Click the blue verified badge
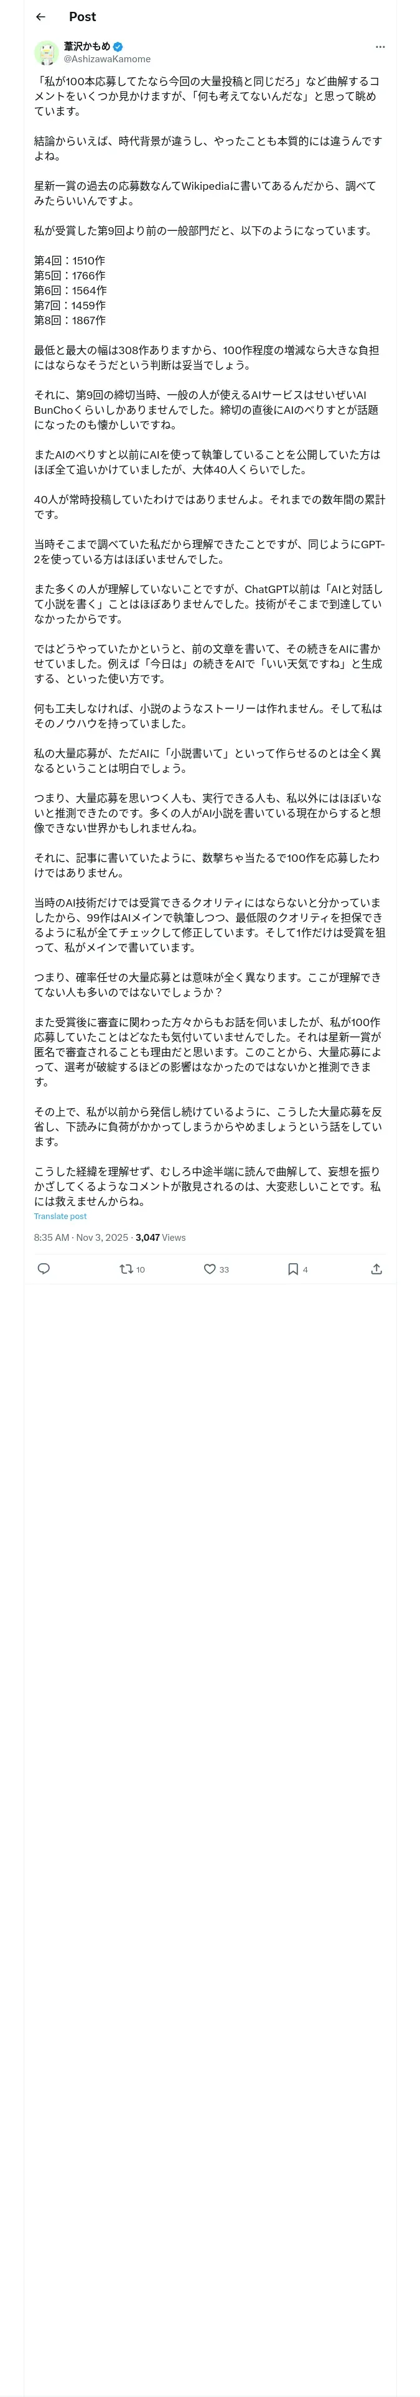This screenshot has width=420, height=2397. click(118, 47)
